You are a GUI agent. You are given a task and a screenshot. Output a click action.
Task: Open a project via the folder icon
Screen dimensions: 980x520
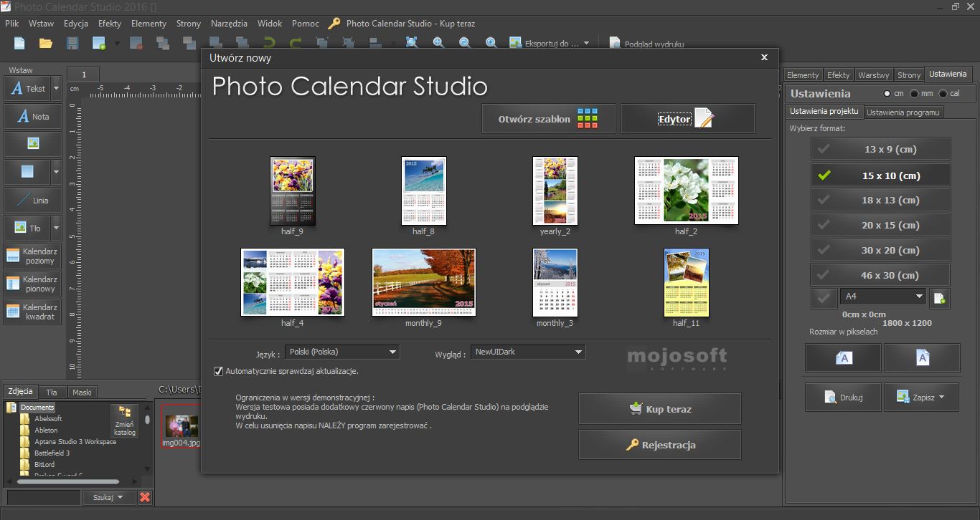46,44
